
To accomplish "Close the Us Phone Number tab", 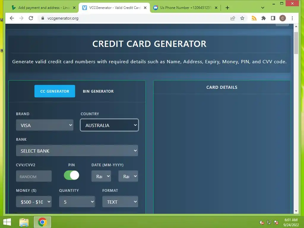I will click(x=216, y=8).
